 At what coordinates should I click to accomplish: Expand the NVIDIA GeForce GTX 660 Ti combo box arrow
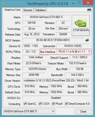53,111
